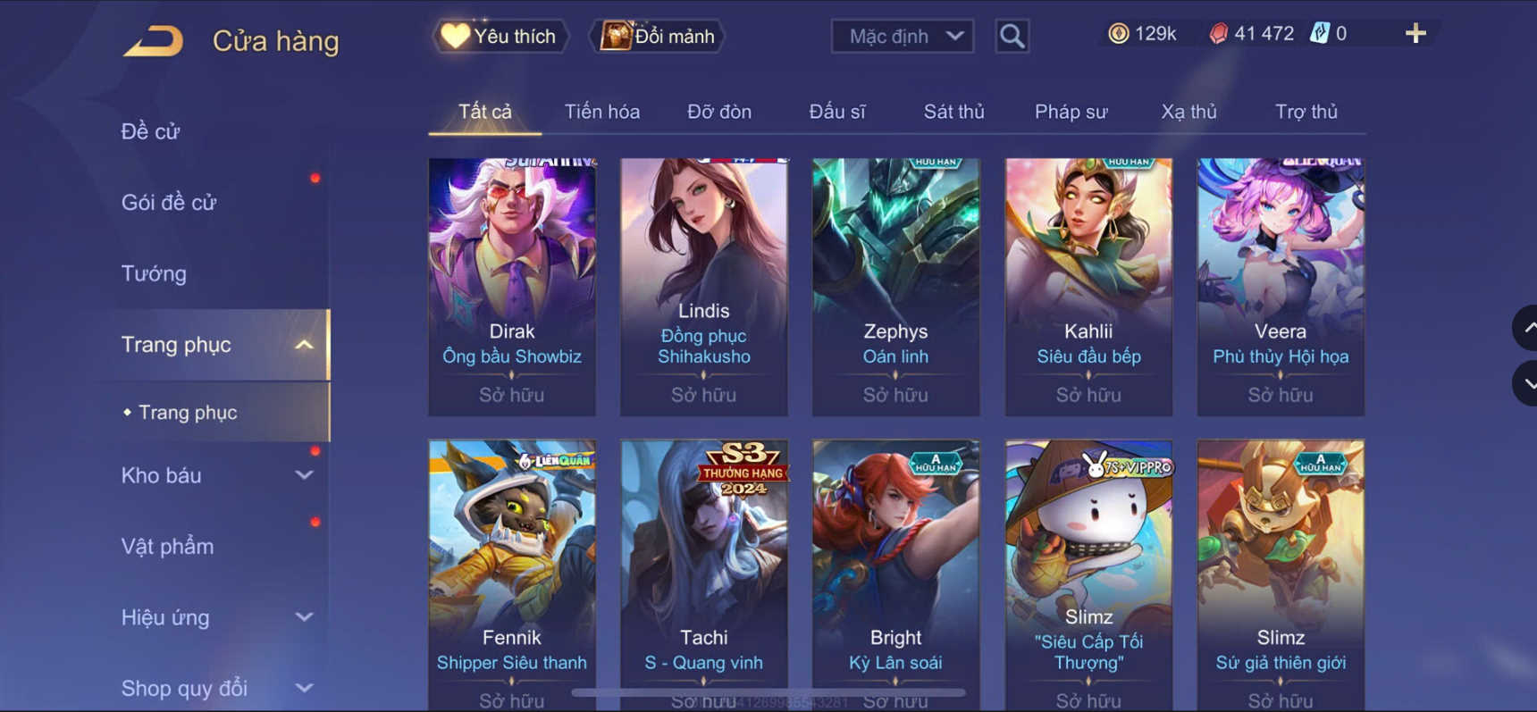Switch to the Sát thủ tab
Image resolution: width=1537 pixels, height=712 pixels.
[953, 112]
